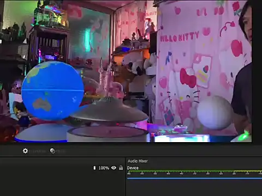Select the Audio Mixer panel title
The width and height of the screenshot is (262, 196).
coord(138,161)
